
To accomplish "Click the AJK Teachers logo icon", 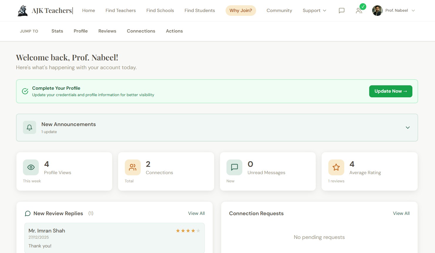I will 23,11.
